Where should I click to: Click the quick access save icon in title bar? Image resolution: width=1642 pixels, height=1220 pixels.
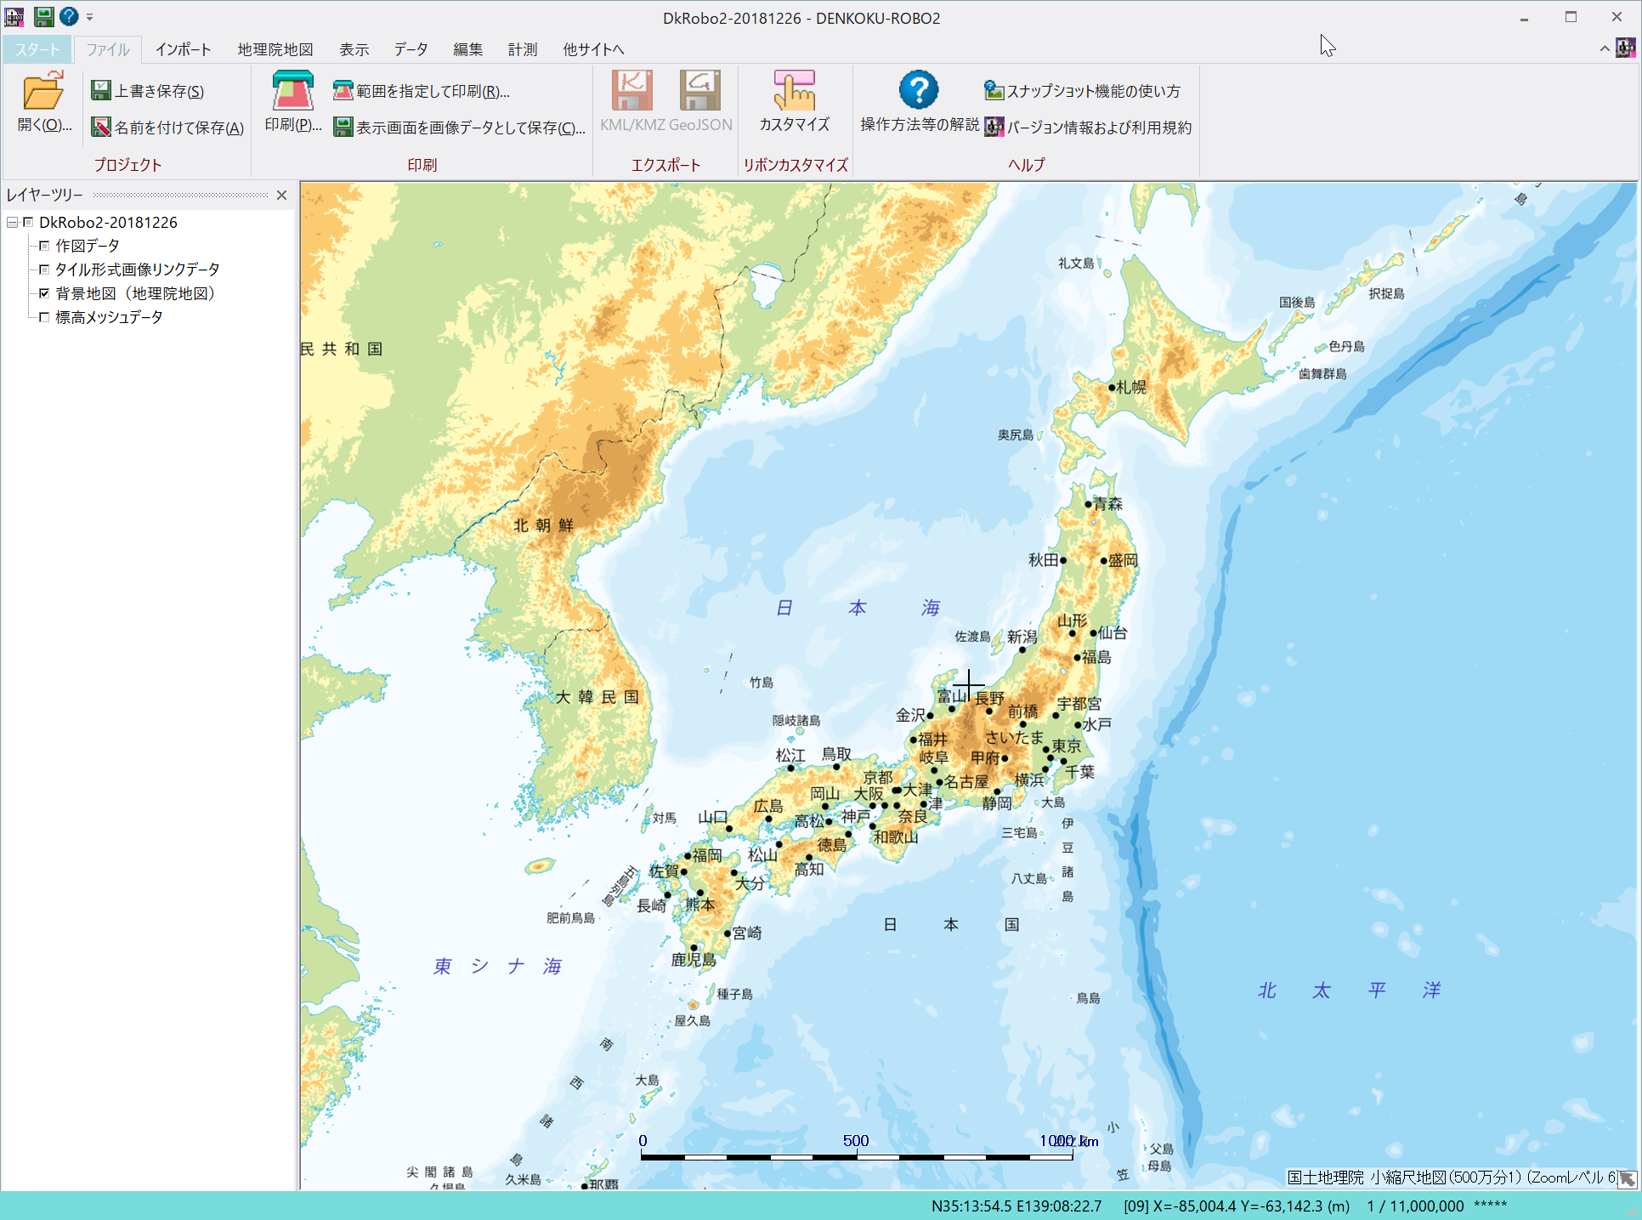[43, 16]
